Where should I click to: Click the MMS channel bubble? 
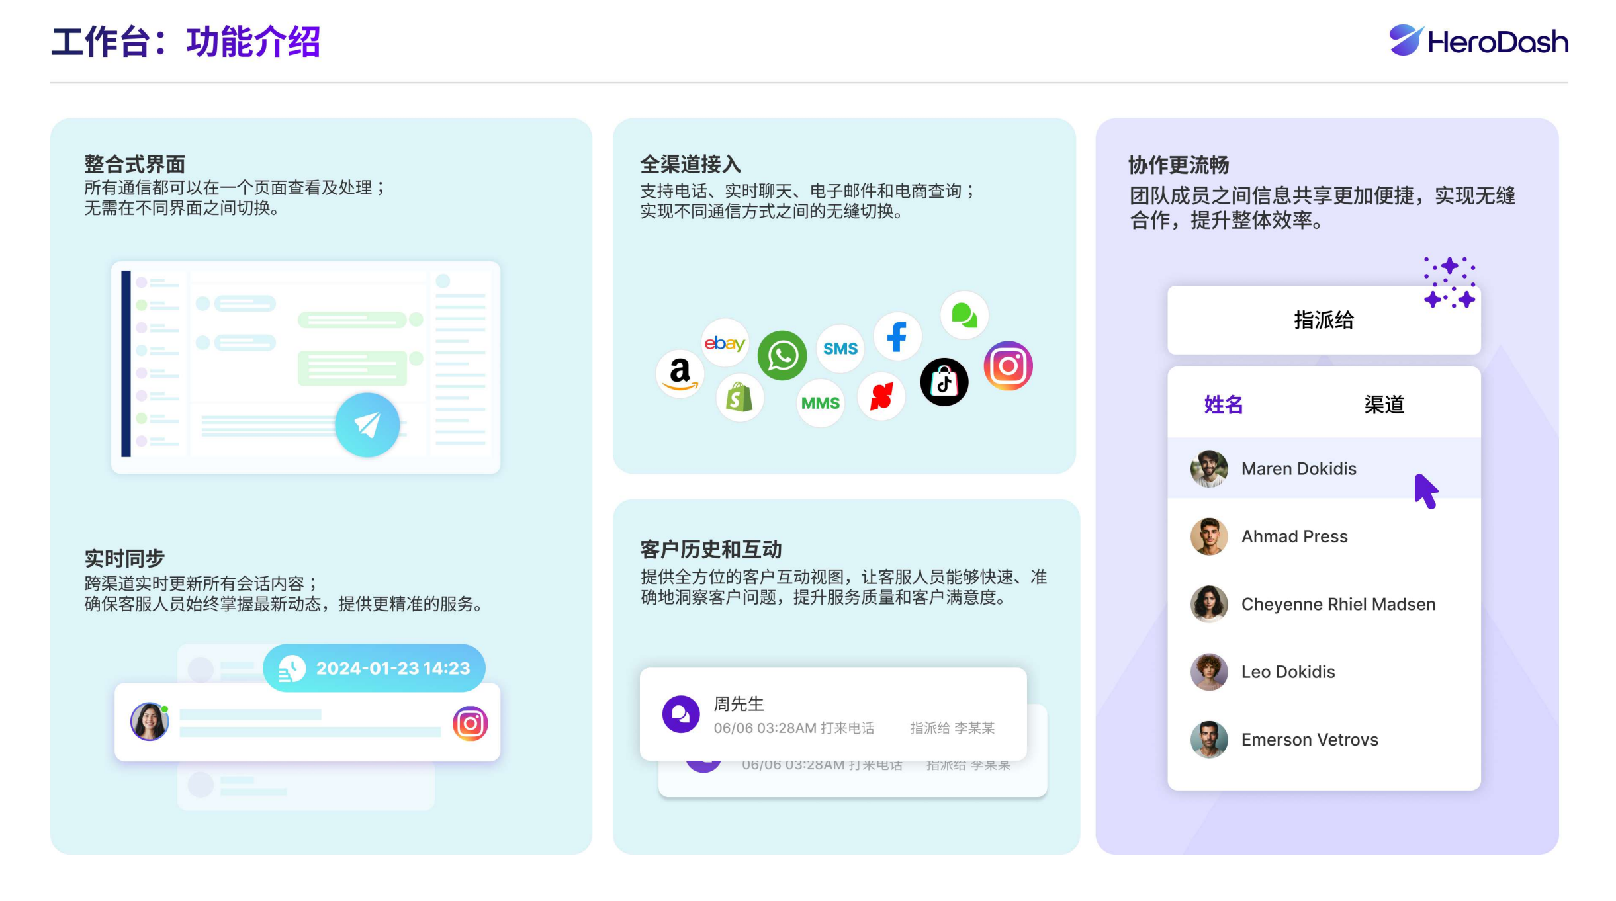coord(820,403)
